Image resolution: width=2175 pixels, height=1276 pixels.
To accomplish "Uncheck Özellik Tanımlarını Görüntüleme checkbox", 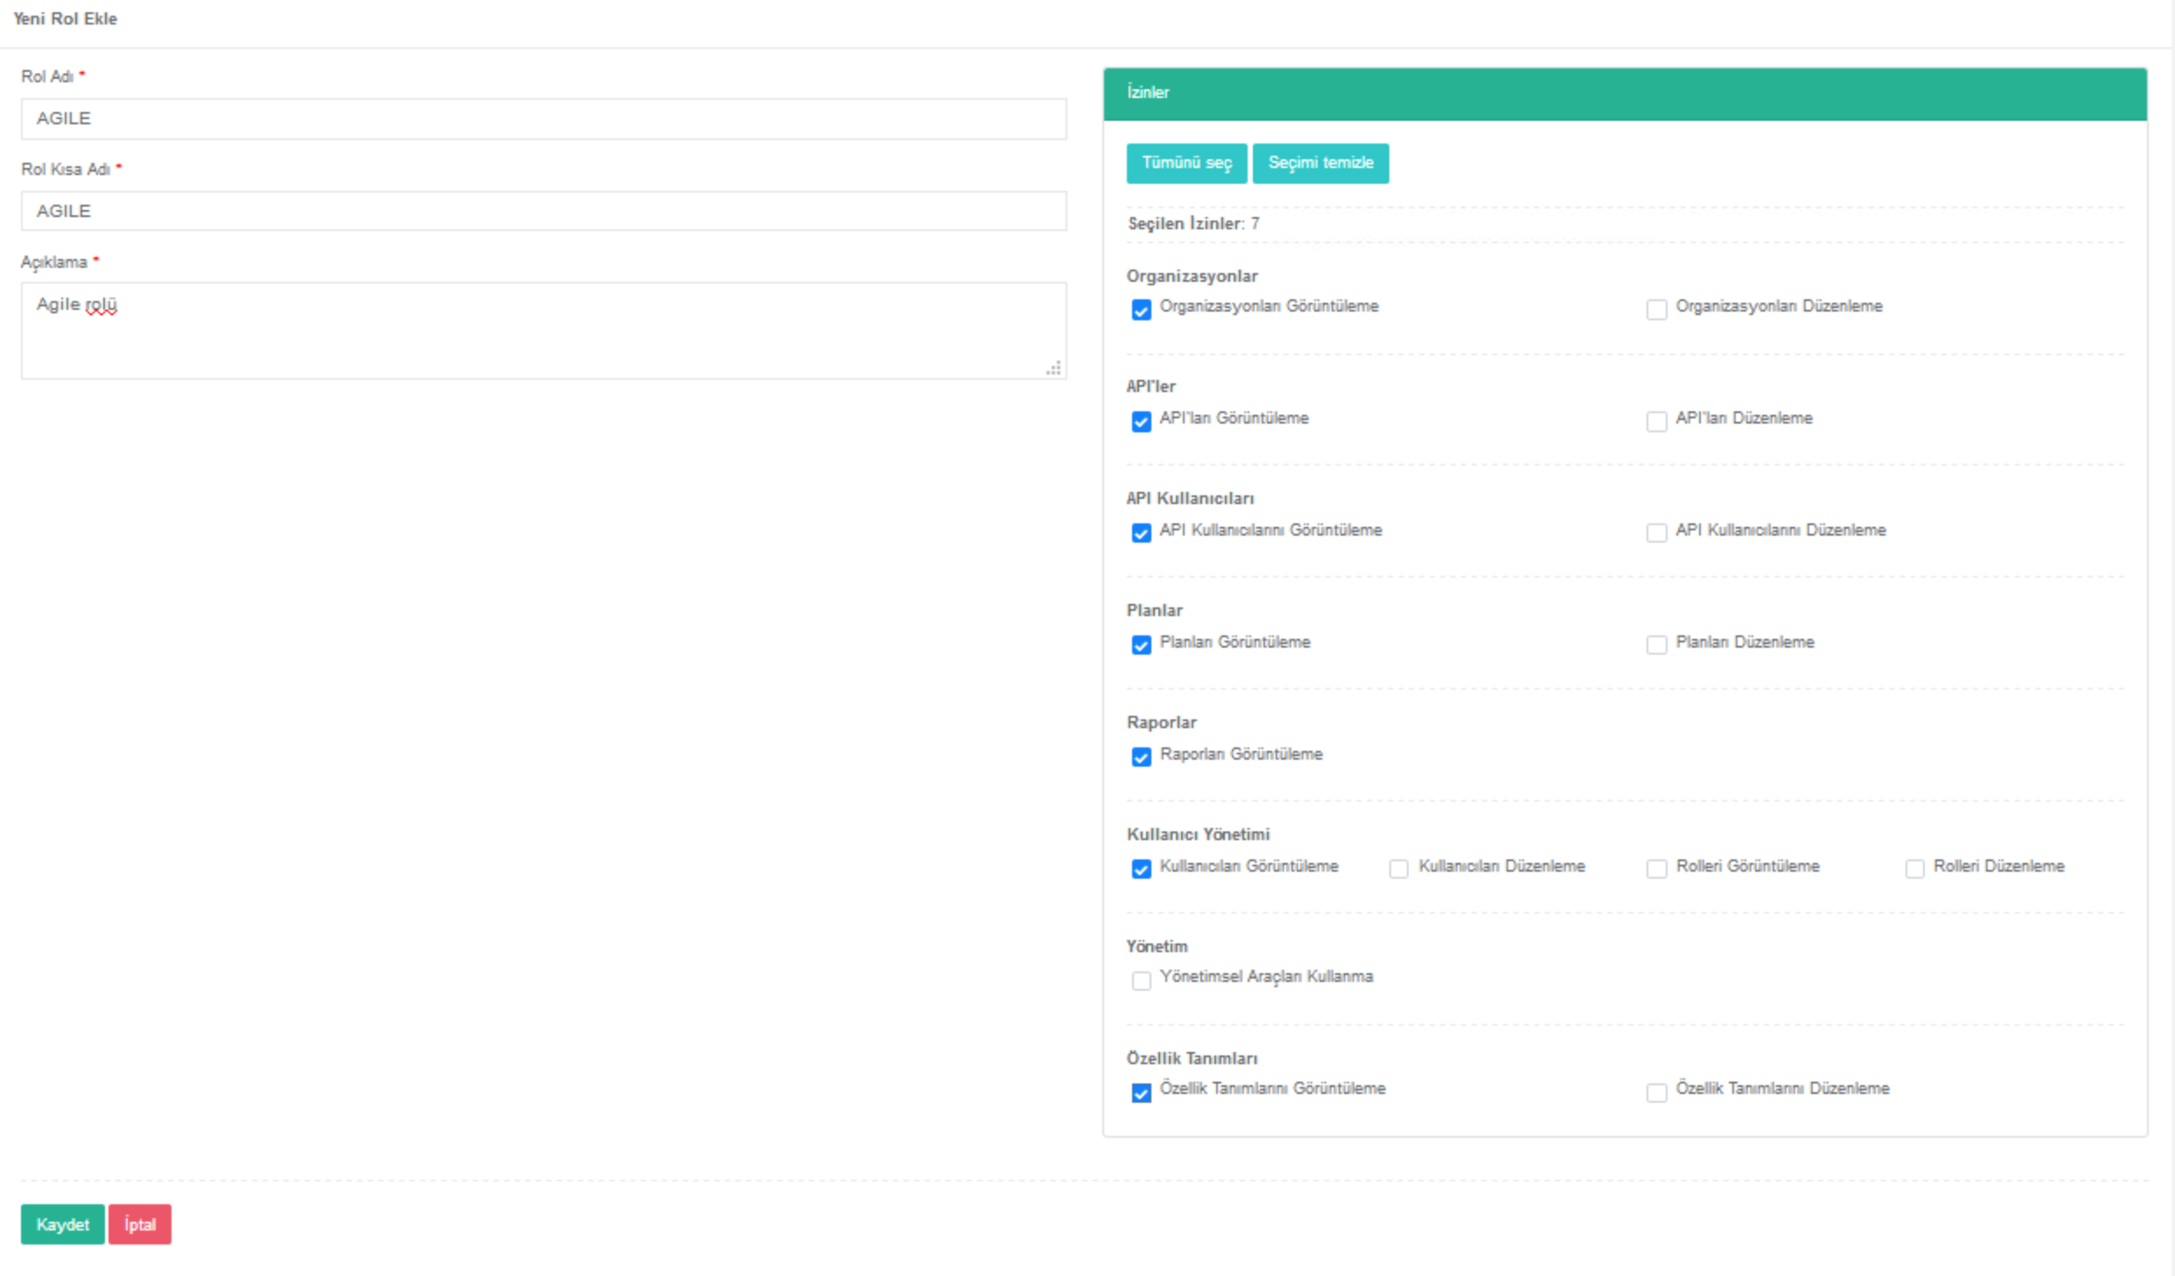I will [x=1141, y=1093].
